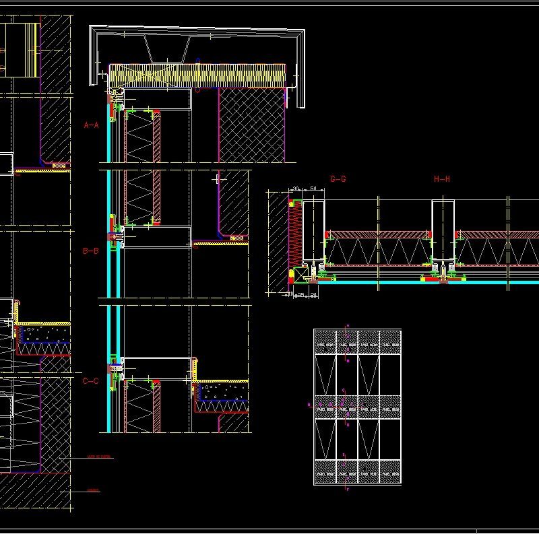Select the H-H section title text
Screen dimensions: 539x534
441,179
